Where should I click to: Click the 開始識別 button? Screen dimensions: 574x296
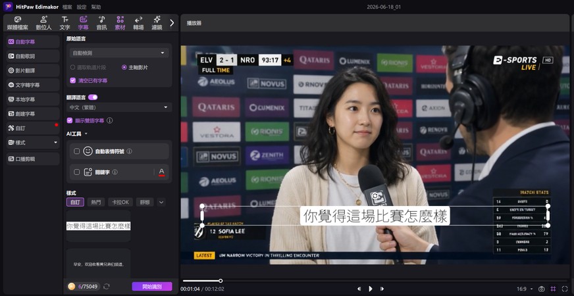[x=152, y=287]
